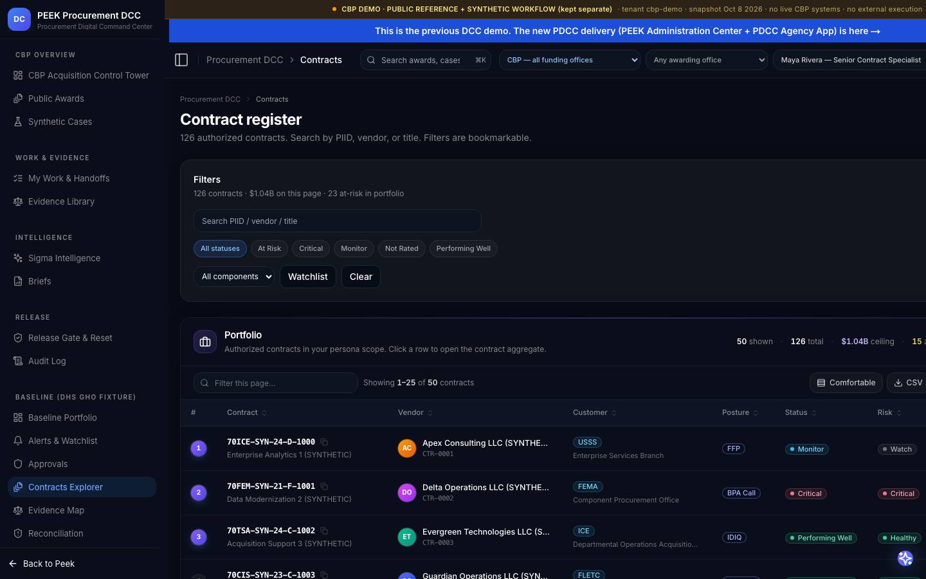
Task: Copy PIID 70FEM-SYN-21-F-1001 icon
Action: coord(324,486)
